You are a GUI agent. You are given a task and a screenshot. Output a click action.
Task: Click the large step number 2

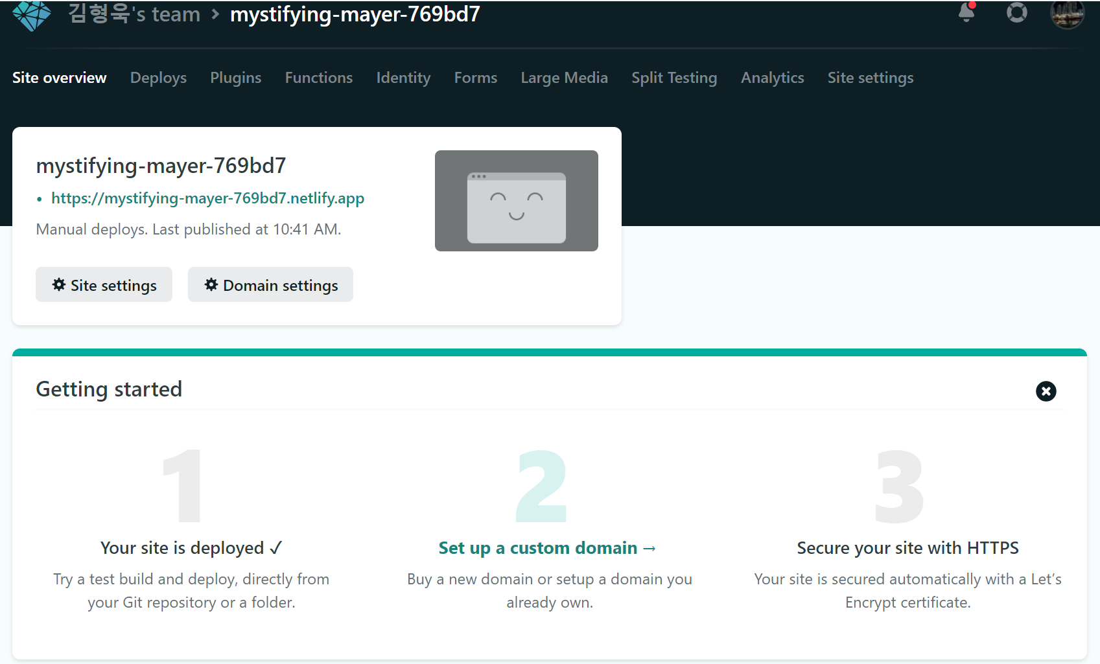pyautogui.click(x=542, y=487)
